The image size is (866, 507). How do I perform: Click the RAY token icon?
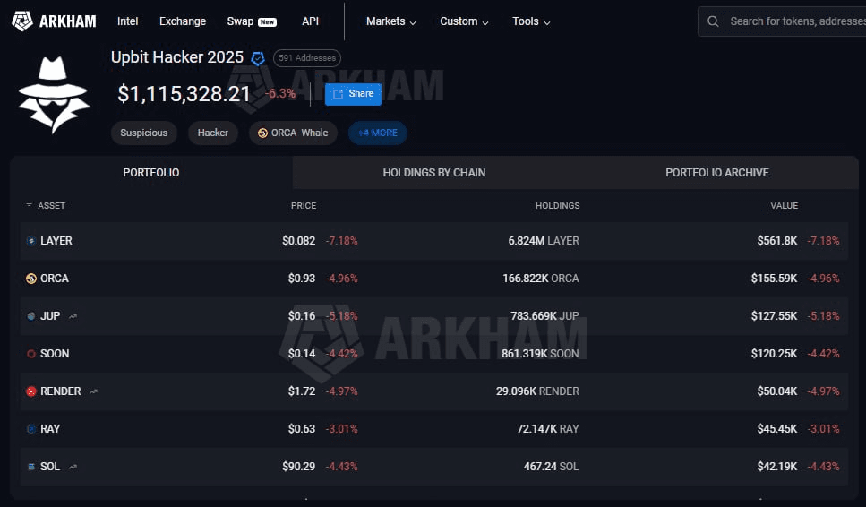point(31,429)
